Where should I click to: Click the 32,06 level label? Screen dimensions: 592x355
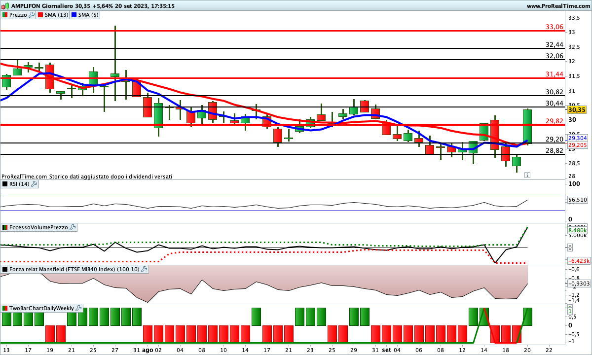click(555, 56)
